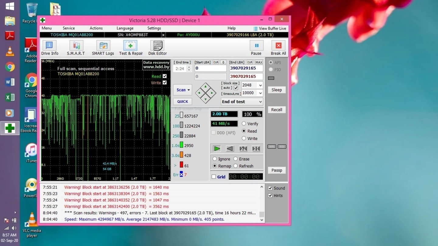Viewport: 438px width, 246px height.
Task: Open the Service menu
Action: coord(69,28)
